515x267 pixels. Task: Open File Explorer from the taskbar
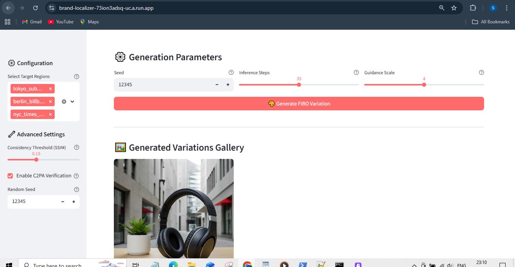tap(192, 265)
